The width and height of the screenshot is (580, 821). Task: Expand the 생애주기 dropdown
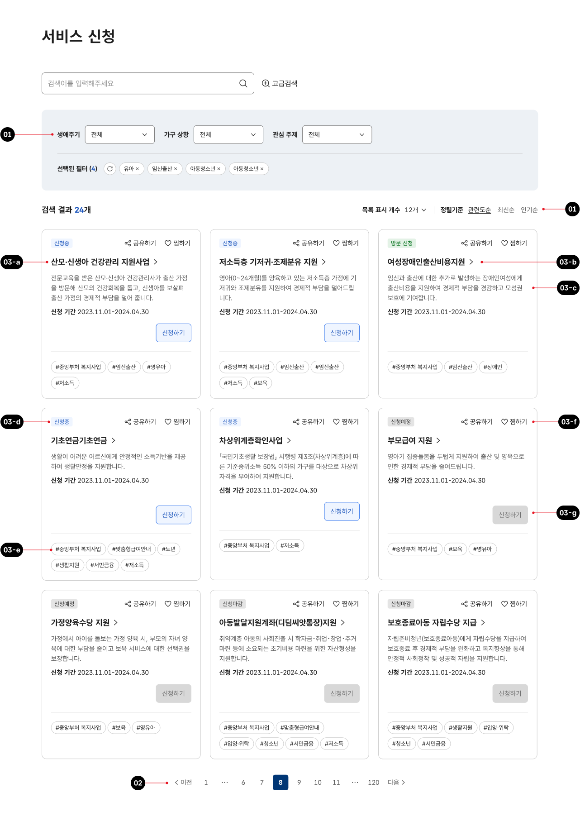click(x=119, y=135)
